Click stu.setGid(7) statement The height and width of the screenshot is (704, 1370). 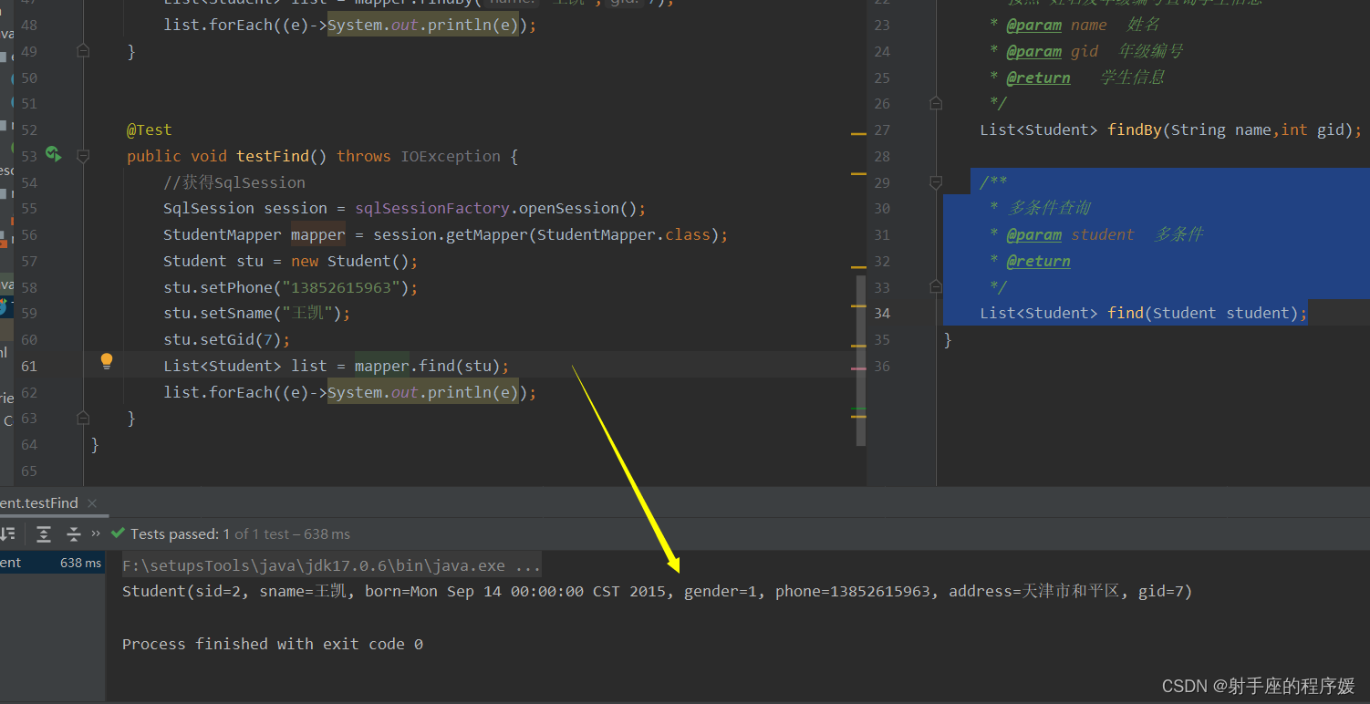pos(226,339)
